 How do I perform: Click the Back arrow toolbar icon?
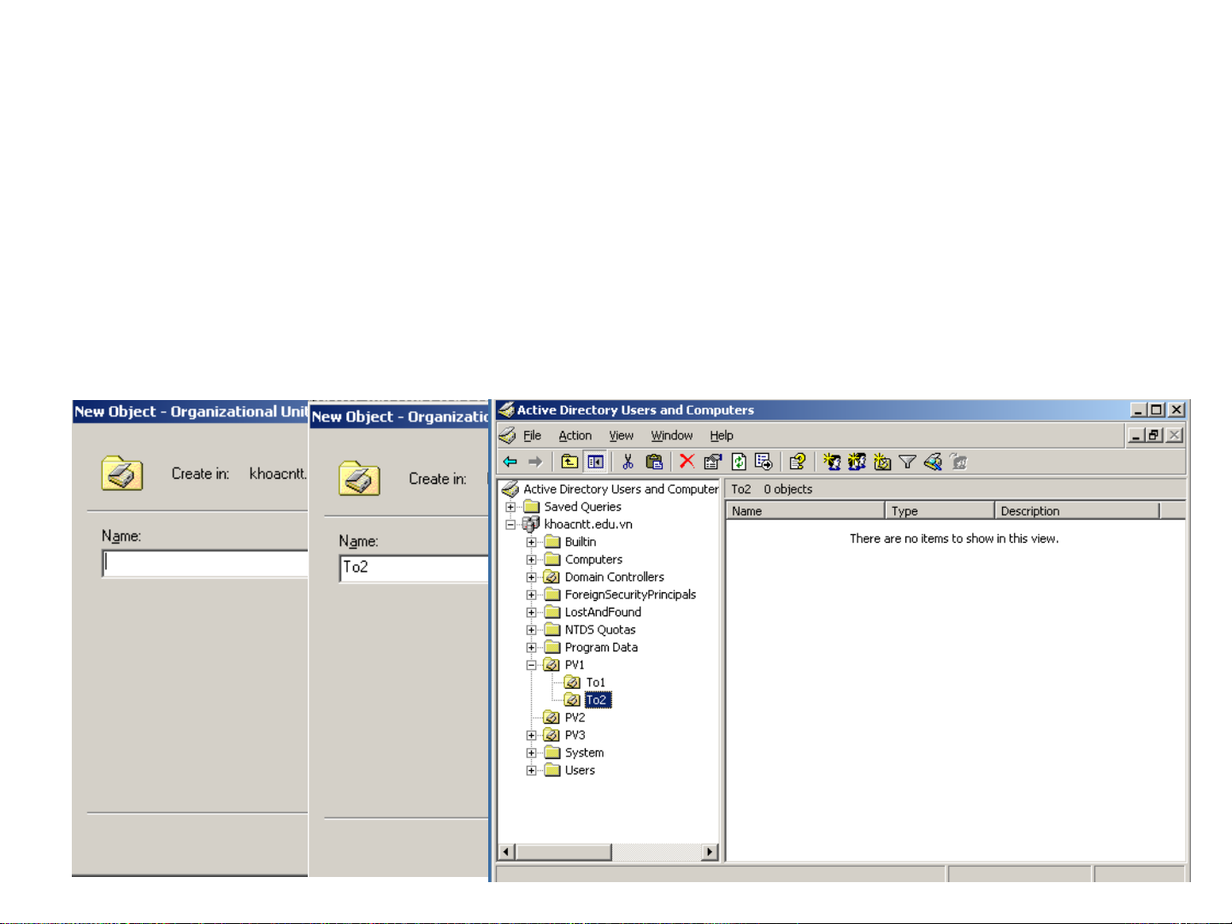[510, 462]
